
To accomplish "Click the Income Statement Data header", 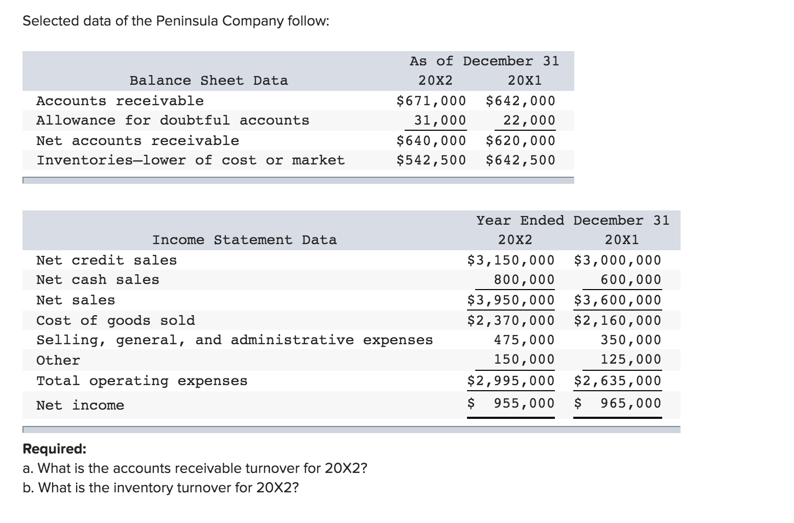I will coord(244,240).
